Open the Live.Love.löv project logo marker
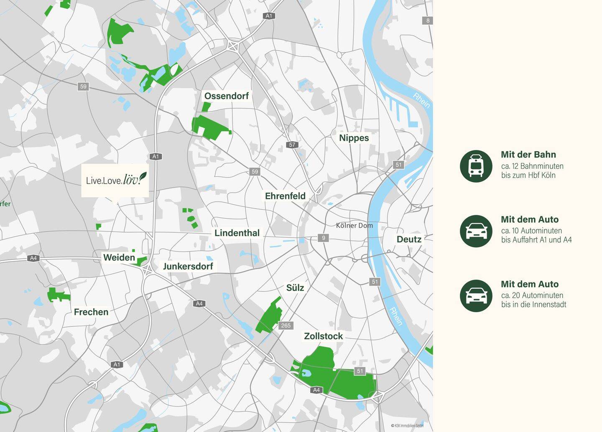Viewport: 602px width, 432px height. pos(115,180)
